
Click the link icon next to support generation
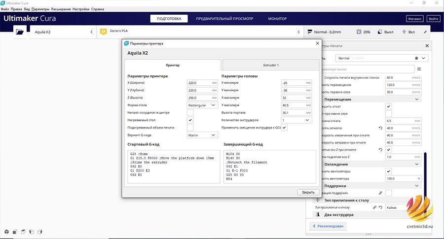380,193
